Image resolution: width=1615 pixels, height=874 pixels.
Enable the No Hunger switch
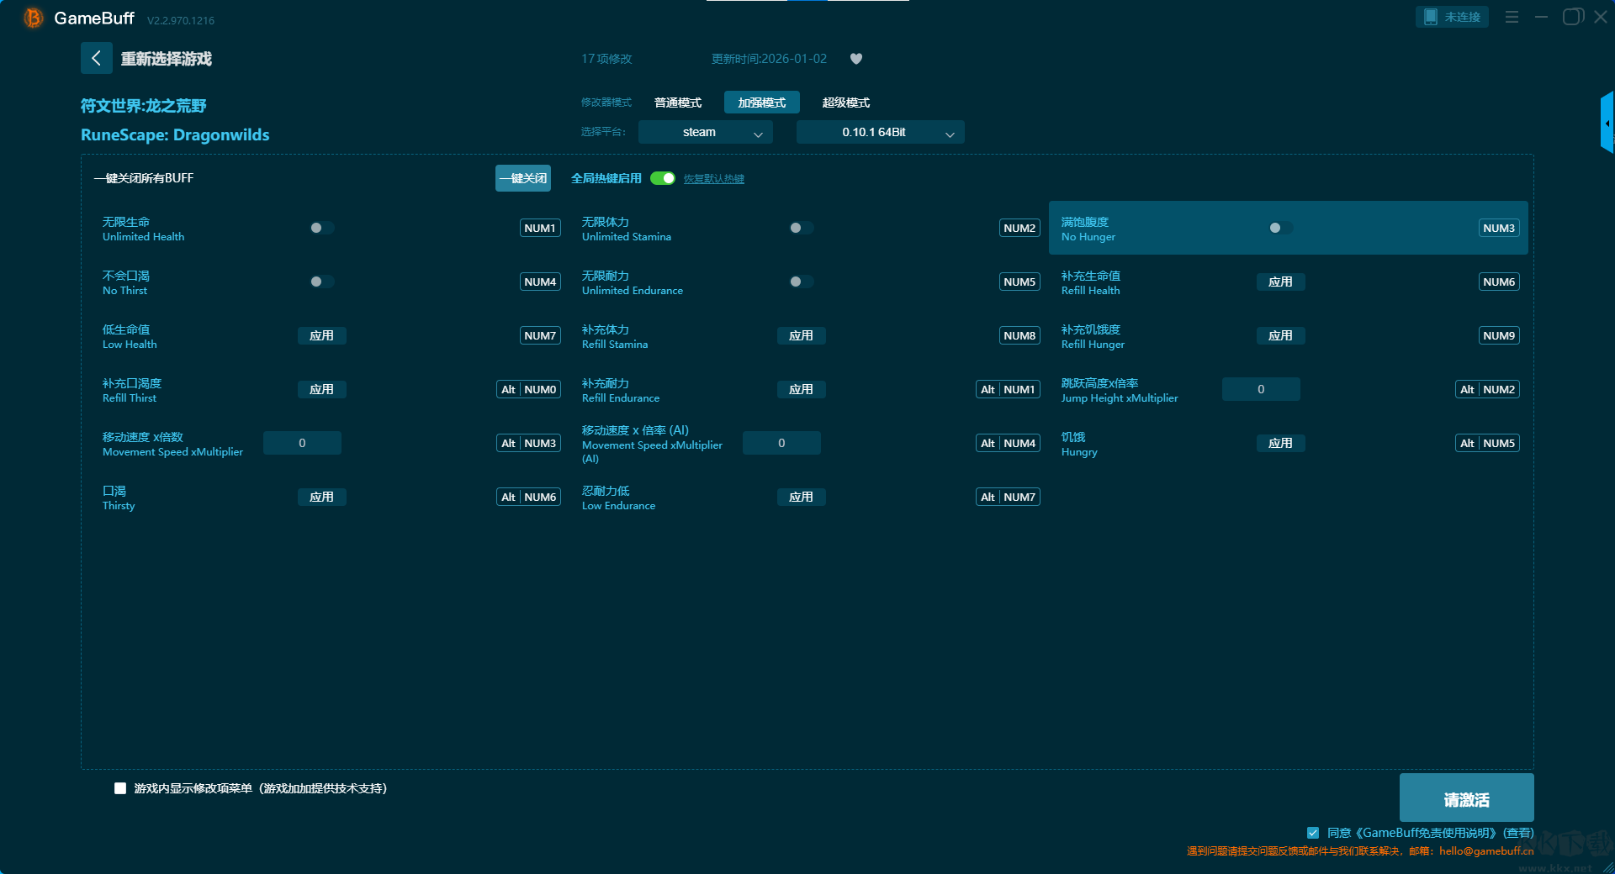coord(1280,228)
